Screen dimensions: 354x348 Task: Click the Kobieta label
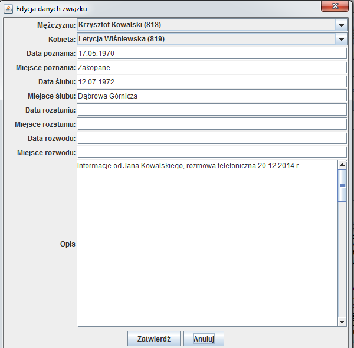click(62, 40)
